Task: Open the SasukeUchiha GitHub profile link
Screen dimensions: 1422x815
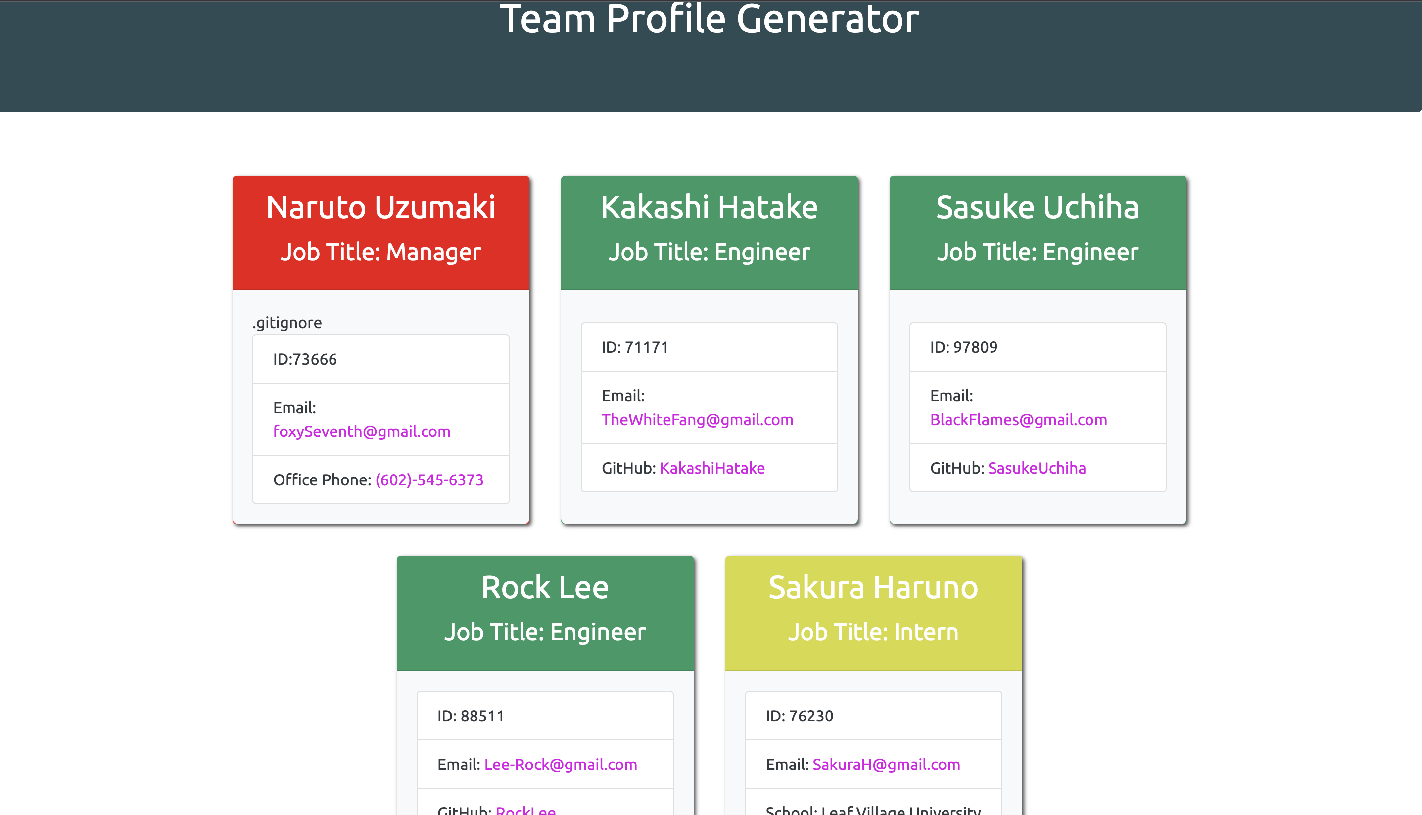Action: pyautogui.click(x=1037, y=468)
